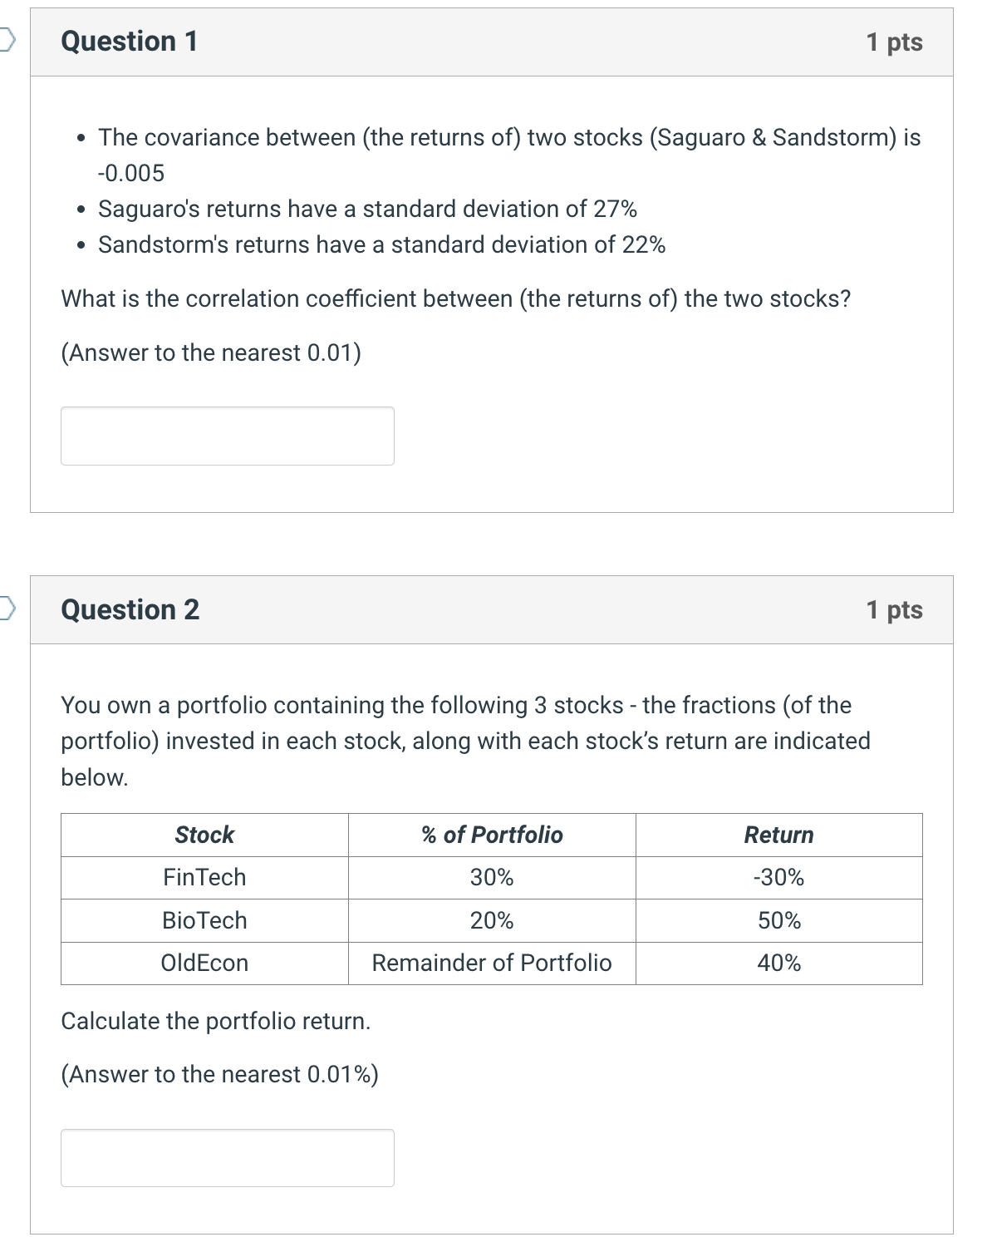Click the '% of Portfolio' column header
992x1237 pixels.
point(492,835)
